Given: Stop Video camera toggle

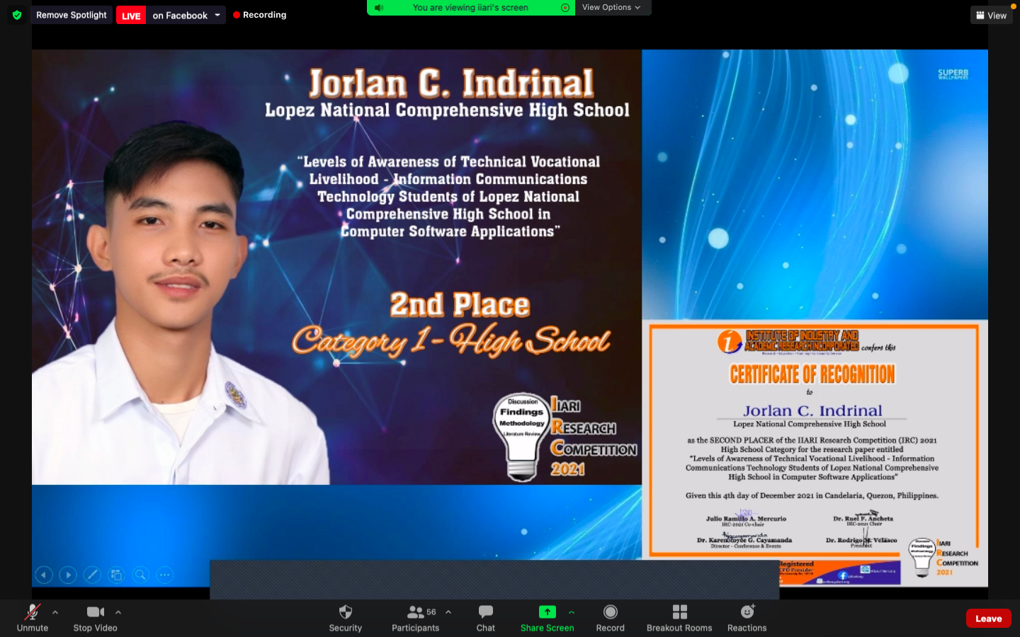Looking at the screenshot, I should (x=95, y=617).
